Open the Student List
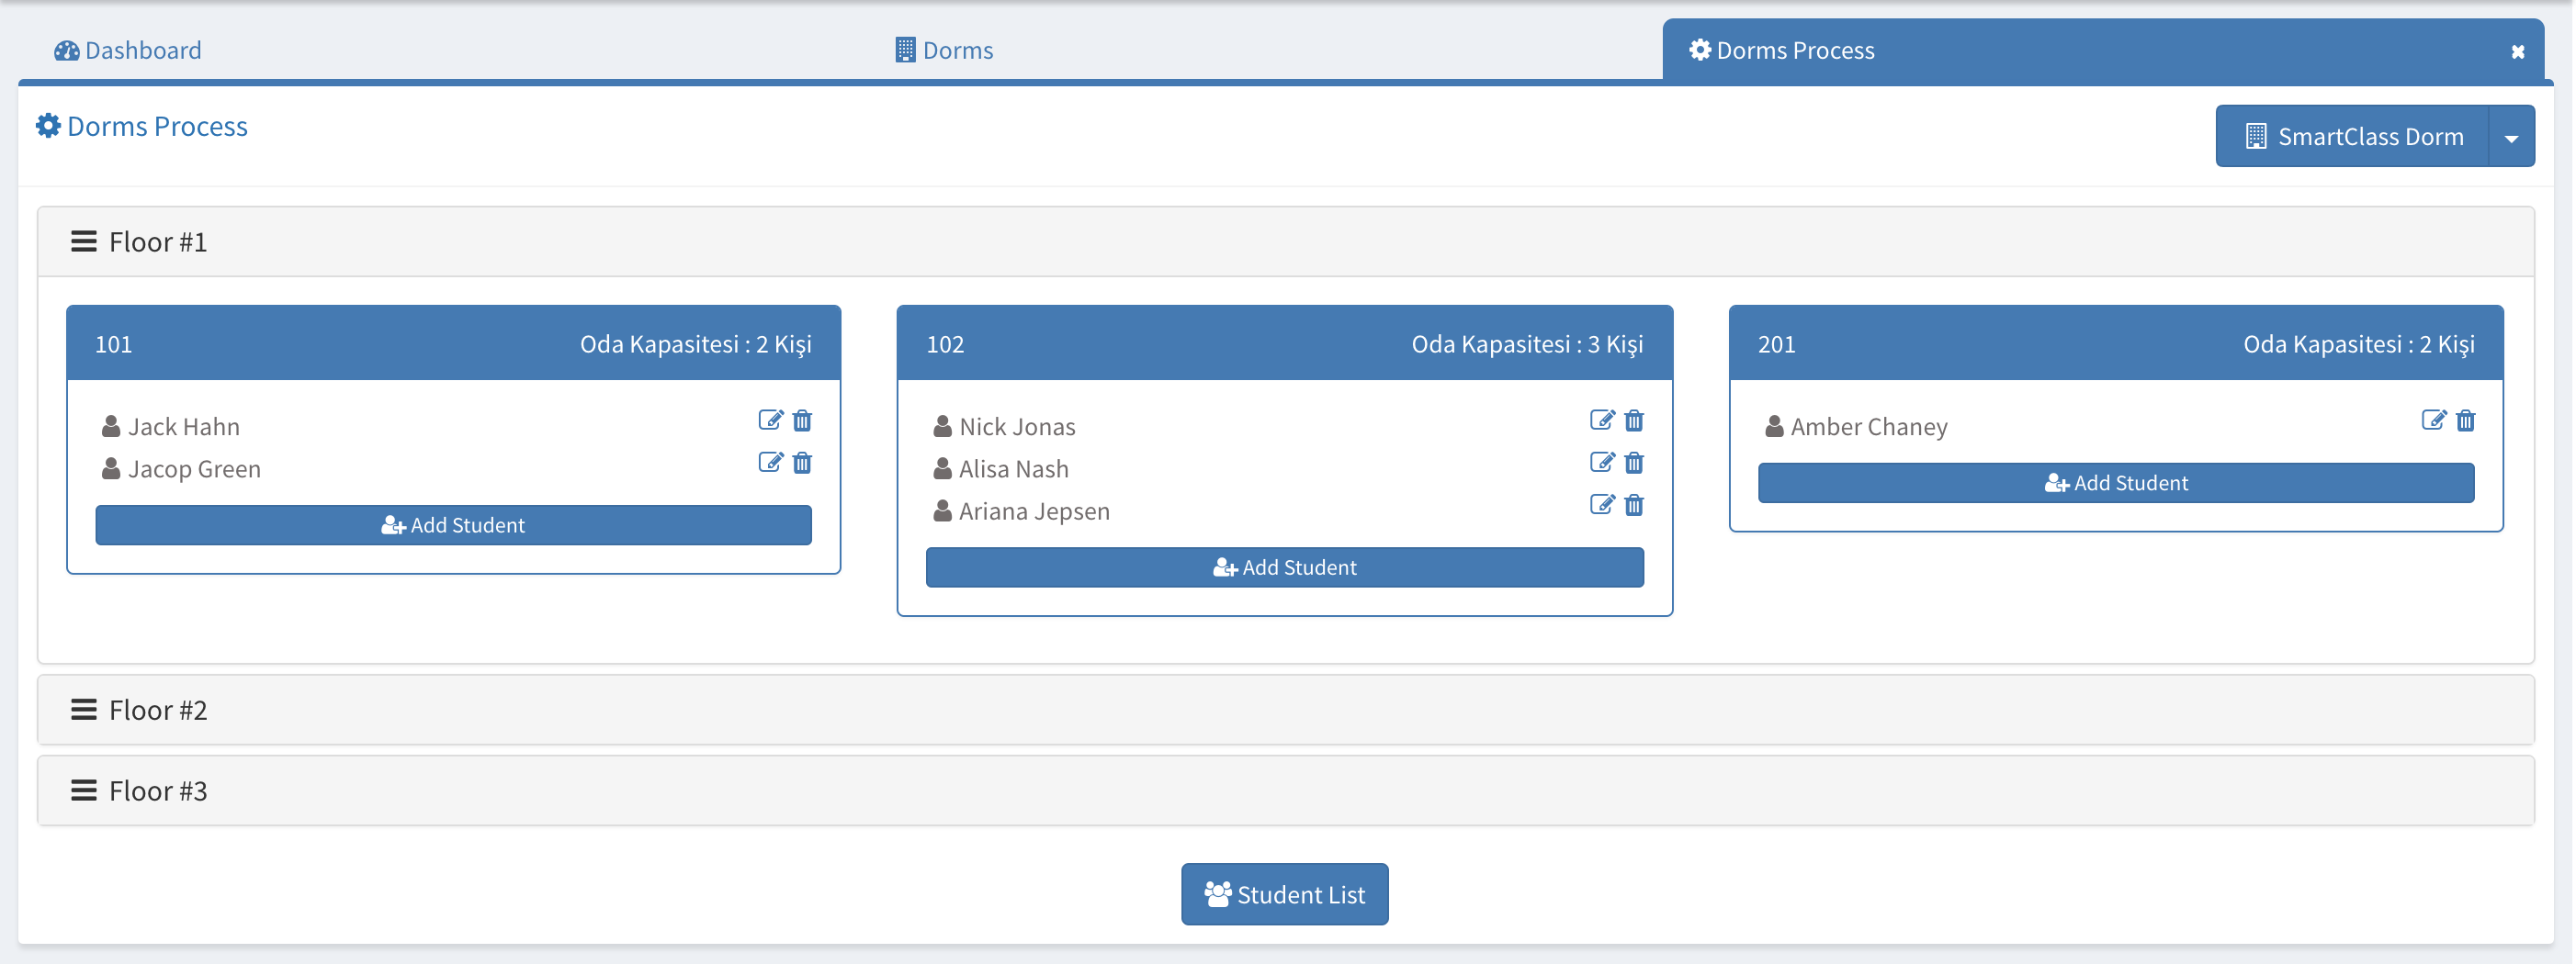This screenshot has height=964, width=2576. click(x=1284, y=895)
